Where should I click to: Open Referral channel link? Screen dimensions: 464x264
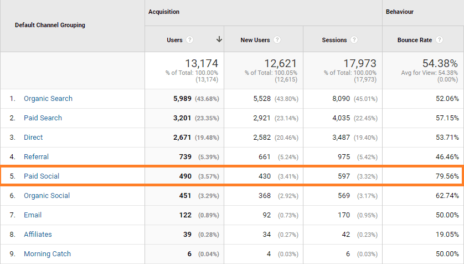36,157
